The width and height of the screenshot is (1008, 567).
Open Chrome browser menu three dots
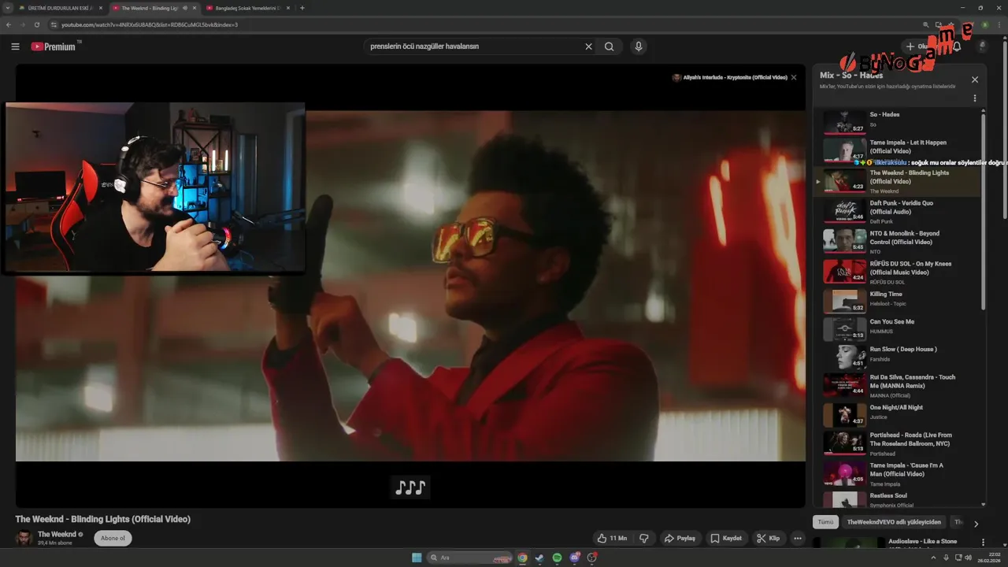(999, 24)
